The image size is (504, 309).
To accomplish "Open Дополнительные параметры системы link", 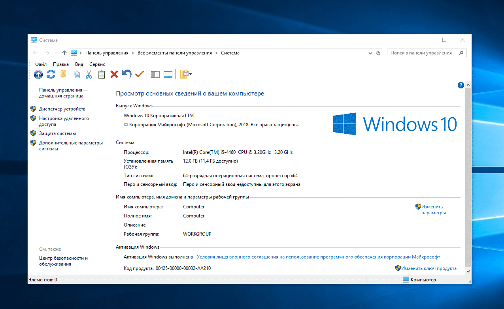I will coord(71,146).
